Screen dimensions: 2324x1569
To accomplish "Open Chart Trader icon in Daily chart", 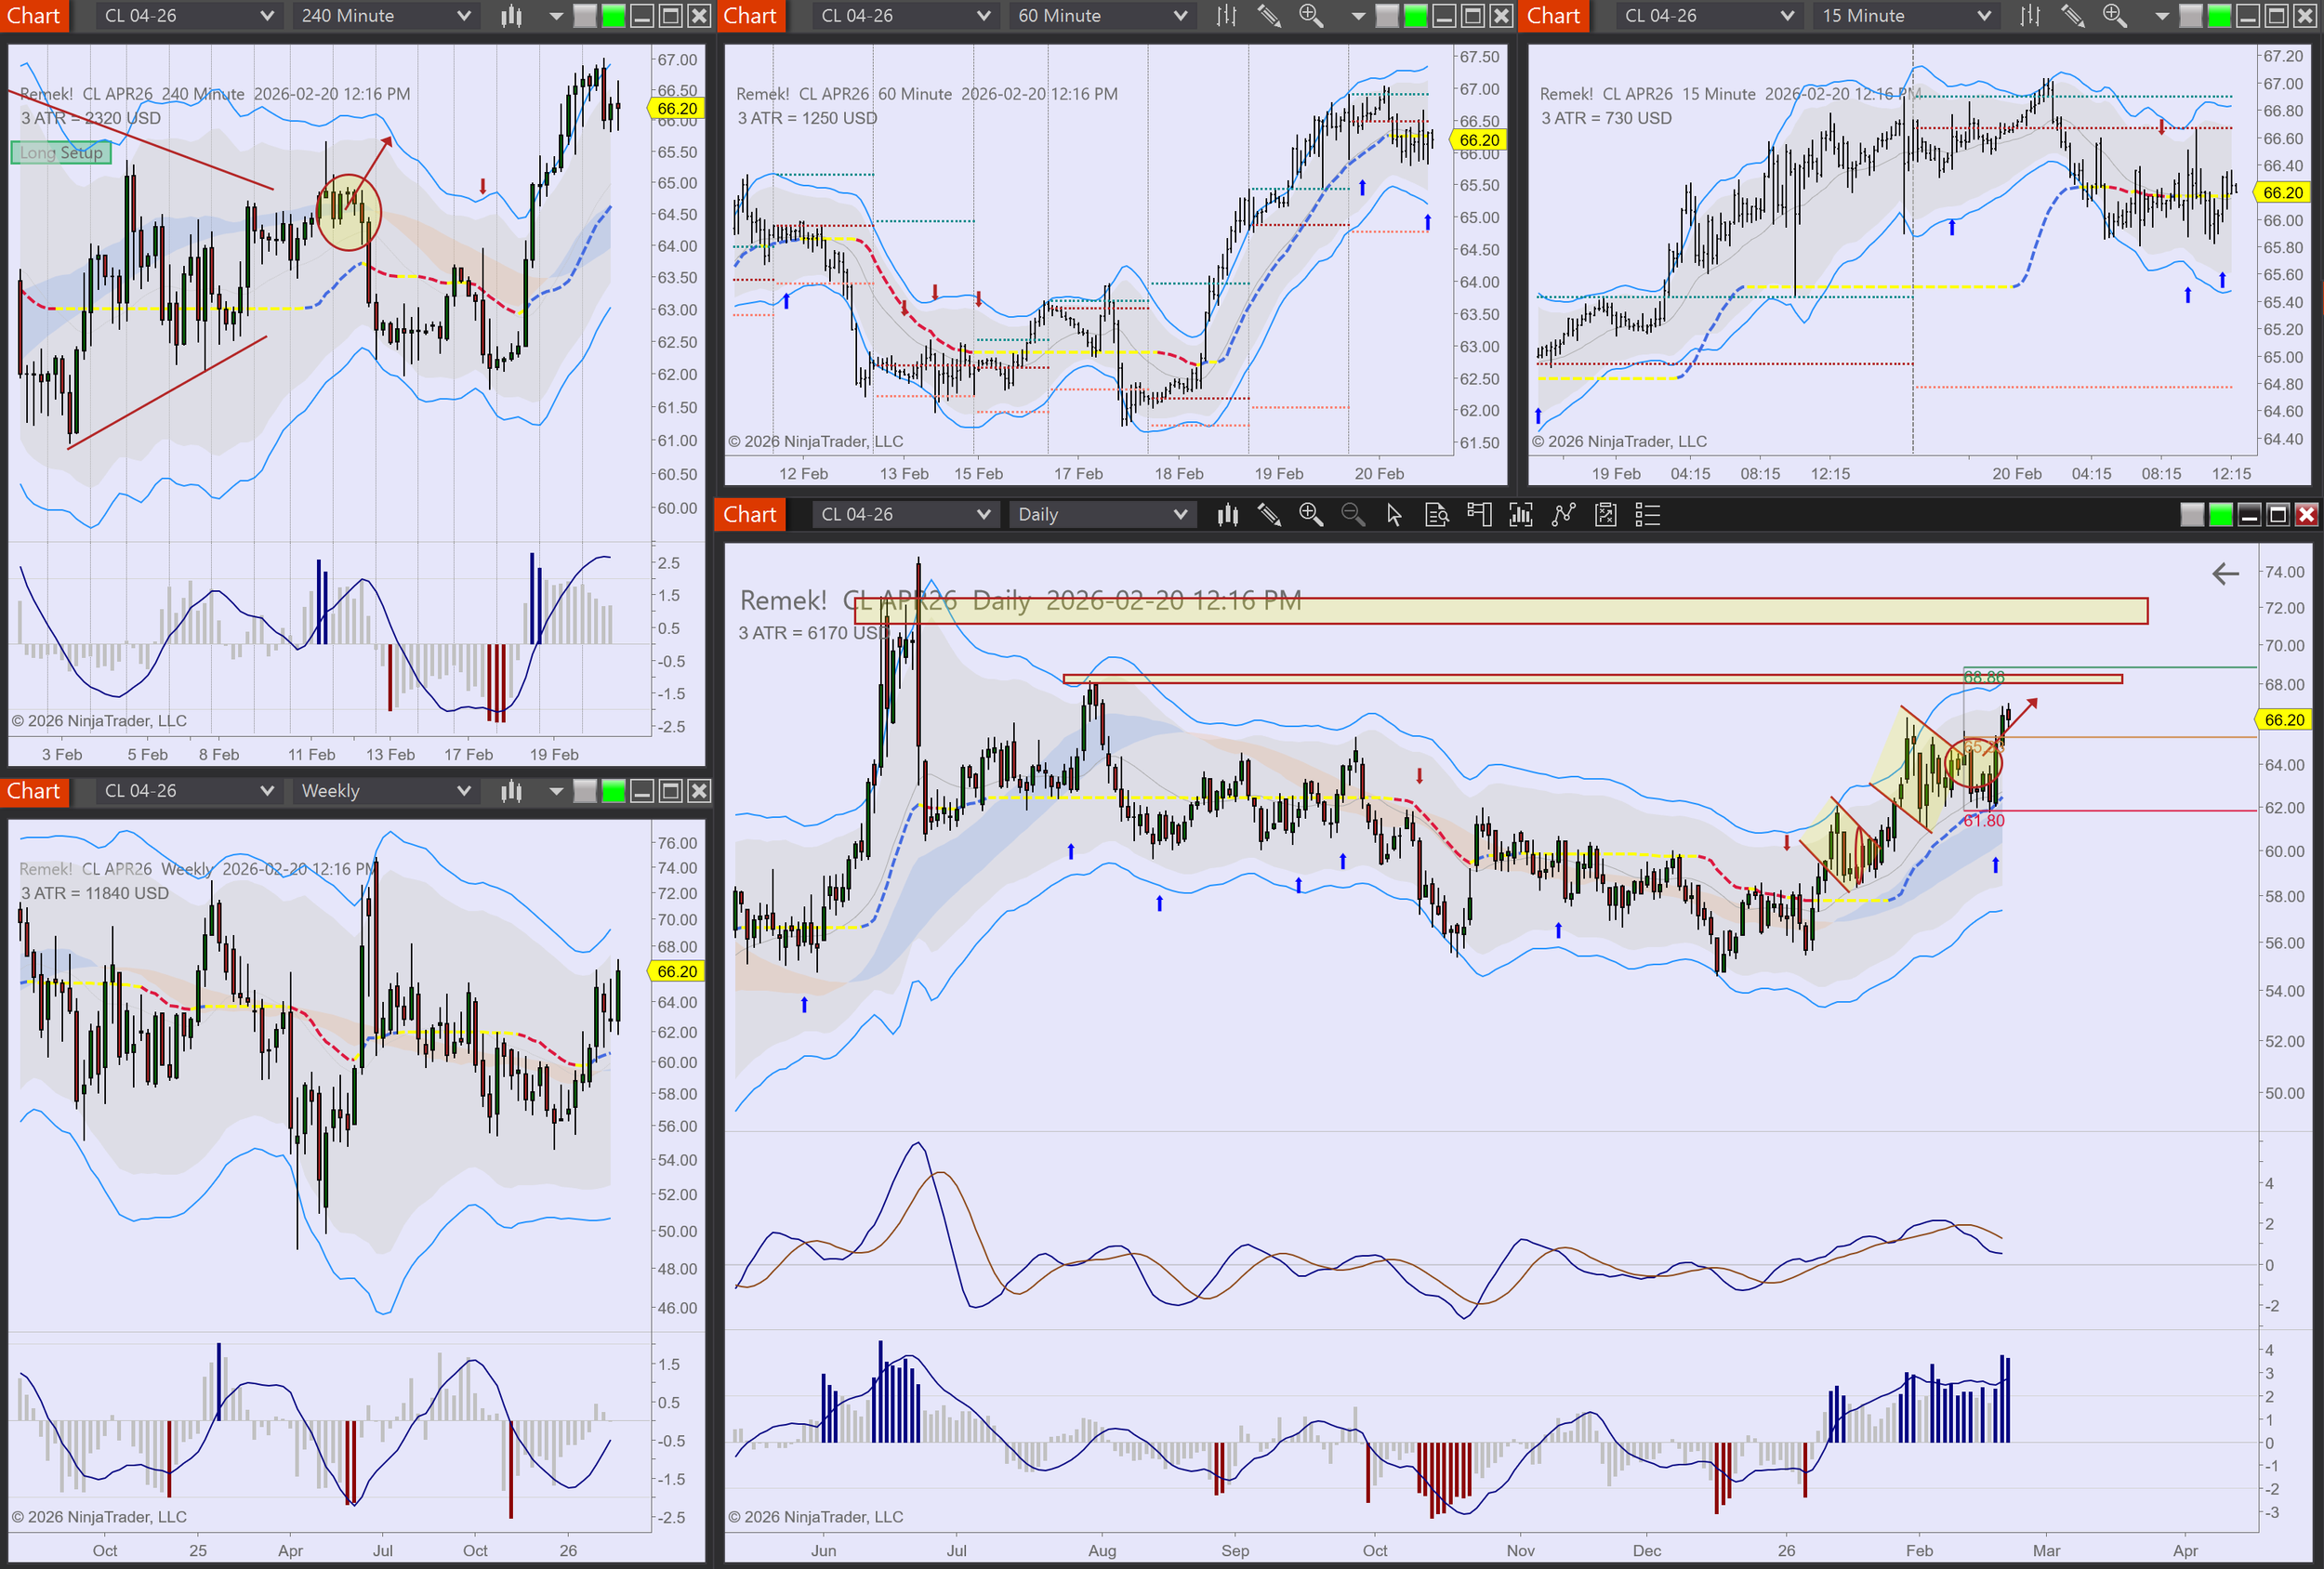I will 1478,515.
